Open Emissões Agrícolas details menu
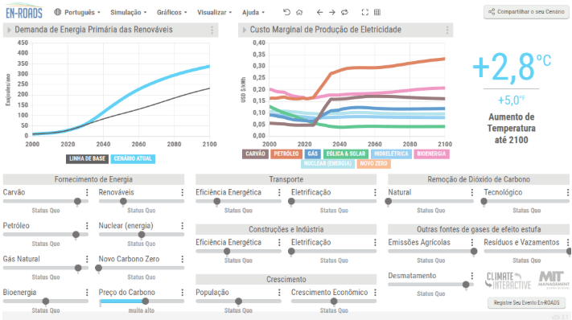572x320 pixels. (x=472, y=242)
